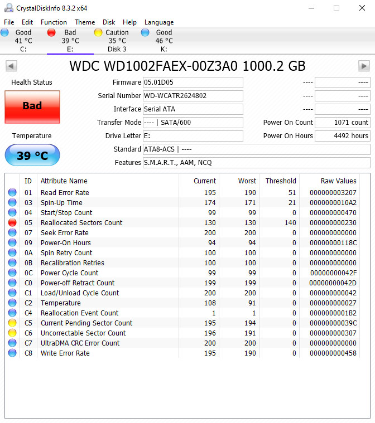Image resolution: width=375 pixels, height=423 pixels.
Task: Minimize the CrystalDiskInfo window
Action: click(311, 8)
